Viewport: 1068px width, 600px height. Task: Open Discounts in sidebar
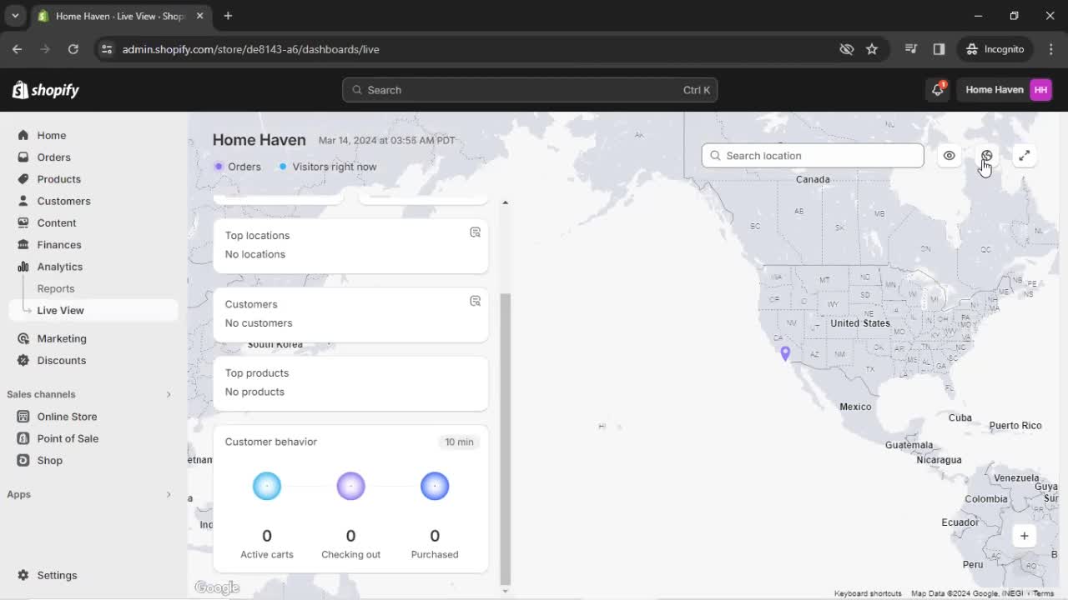[x=62, y=360]
